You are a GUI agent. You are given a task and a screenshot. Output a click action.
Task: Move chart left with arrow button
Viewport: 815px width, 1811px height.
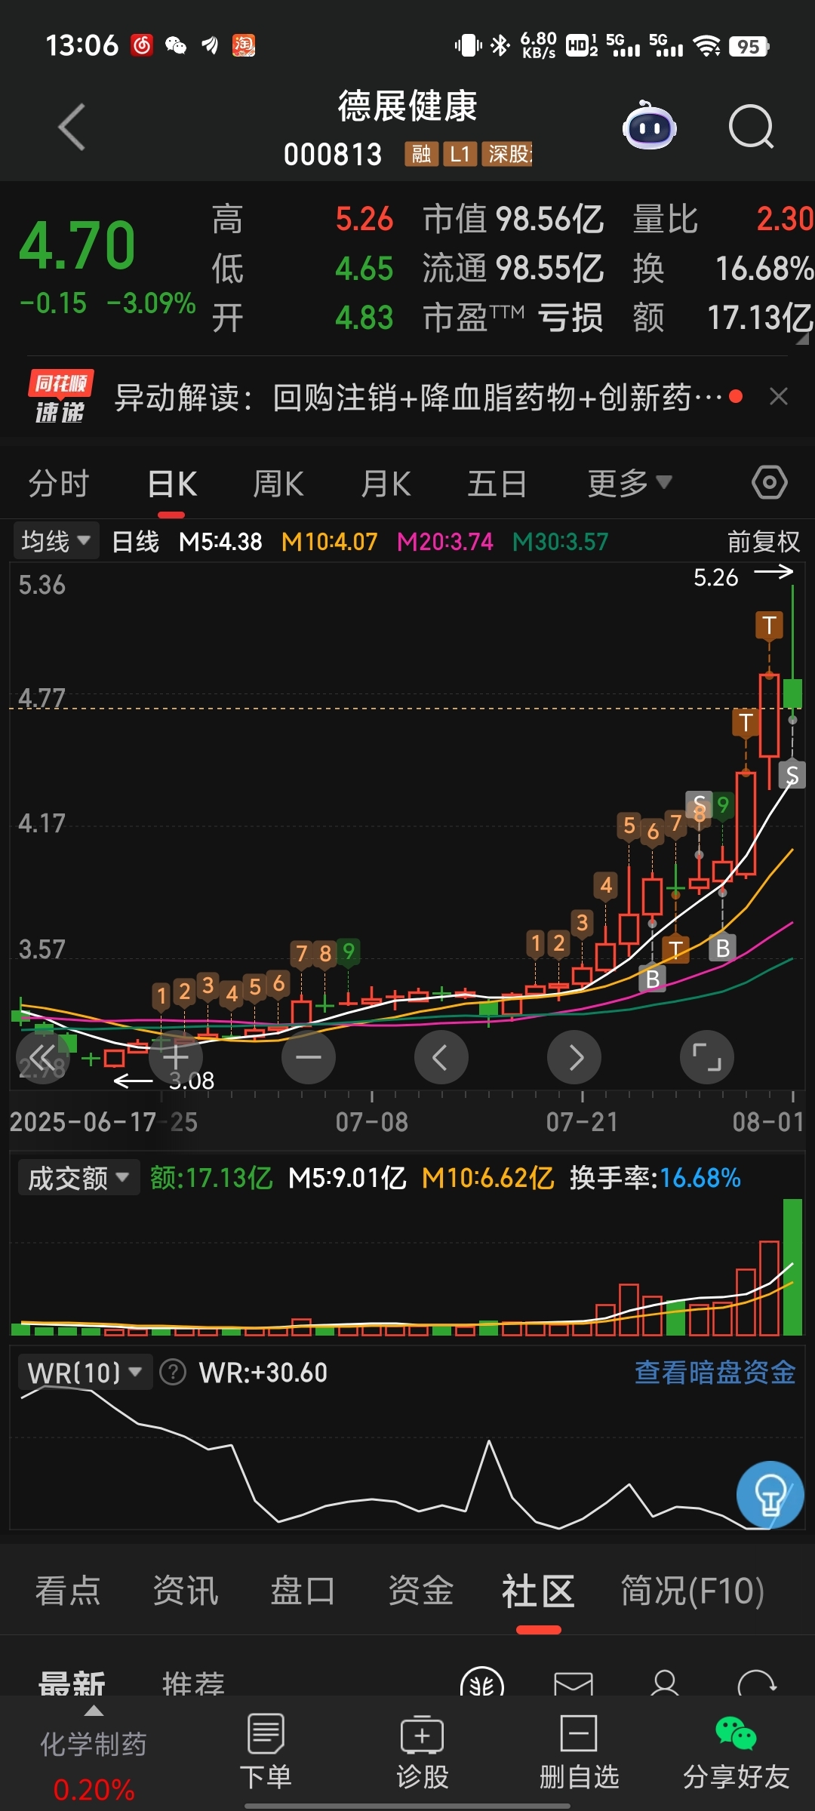coord(441,1057)
